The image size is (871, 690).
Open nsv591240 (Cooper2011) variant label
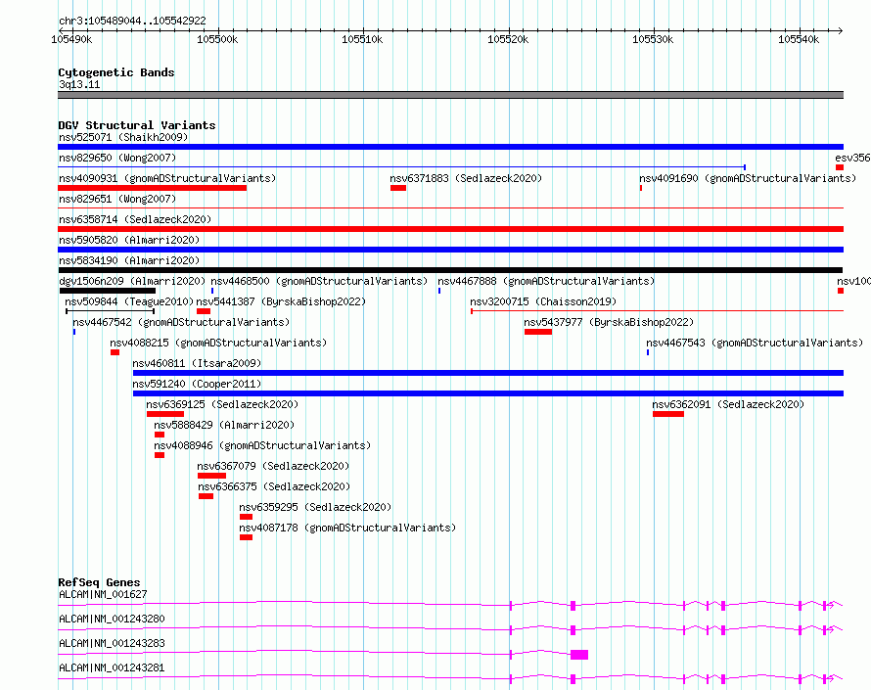[197, 384]
